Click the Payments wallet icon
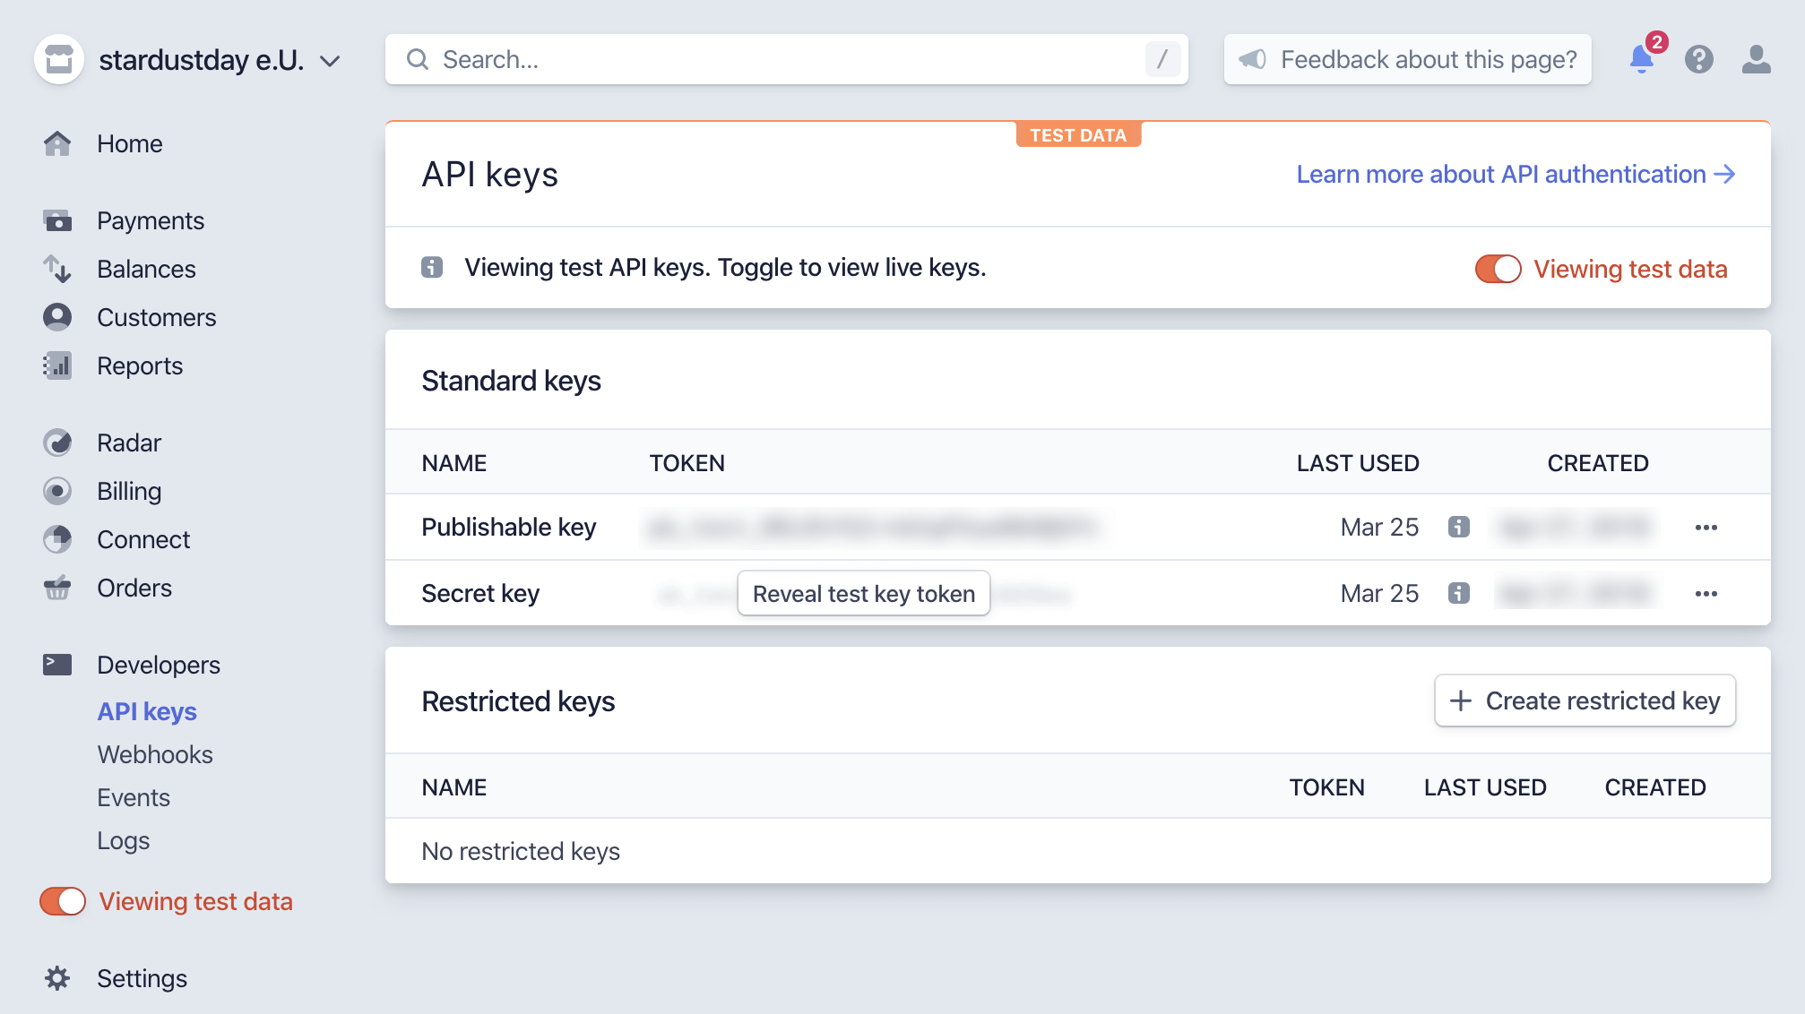This screenshot has height=1014, width=1805. (57, 220)
